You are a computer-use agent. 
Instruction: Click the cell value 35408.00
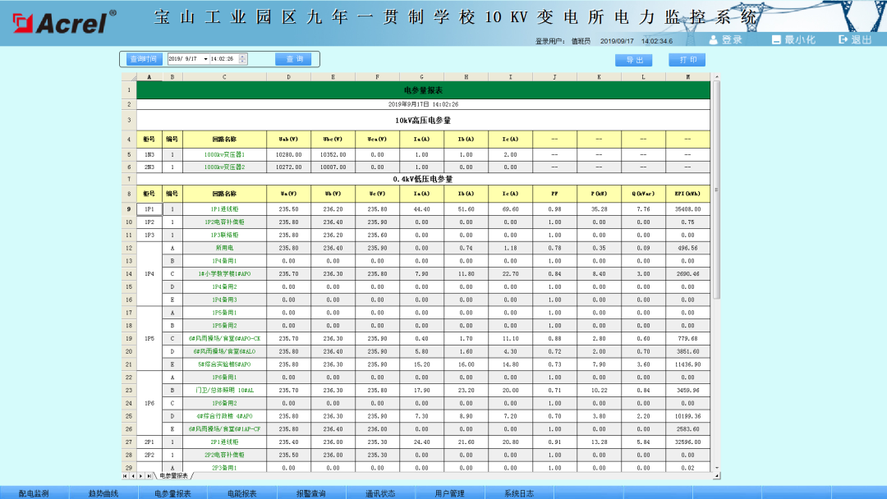point(688,209)
